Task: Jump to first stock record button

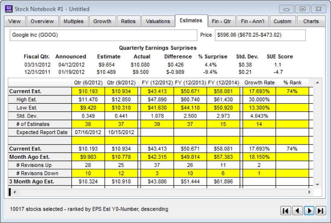Action: click(286, 211)
